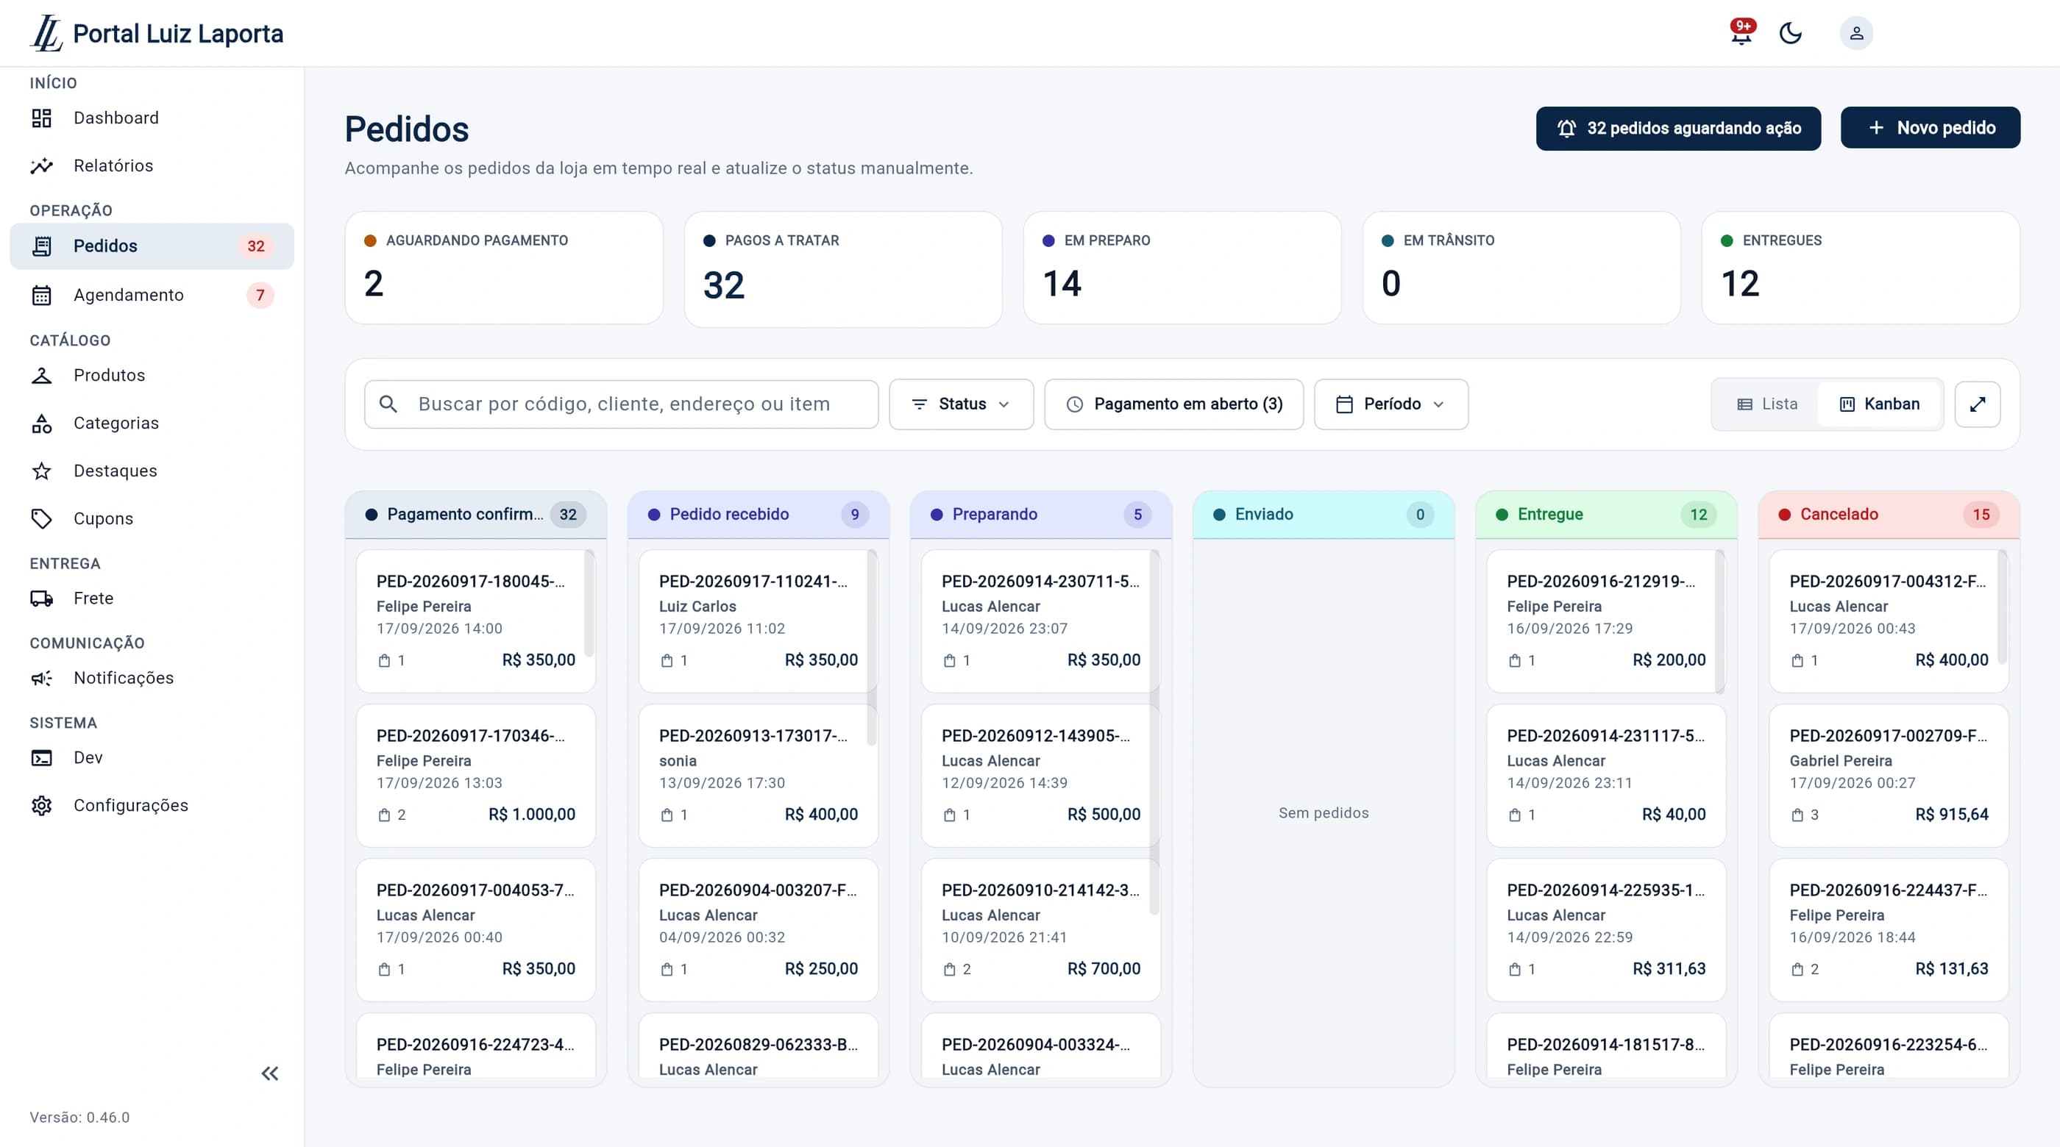2060x1147 pixels.
Task: Open Categorias menu item
Action: pos(152,423)
